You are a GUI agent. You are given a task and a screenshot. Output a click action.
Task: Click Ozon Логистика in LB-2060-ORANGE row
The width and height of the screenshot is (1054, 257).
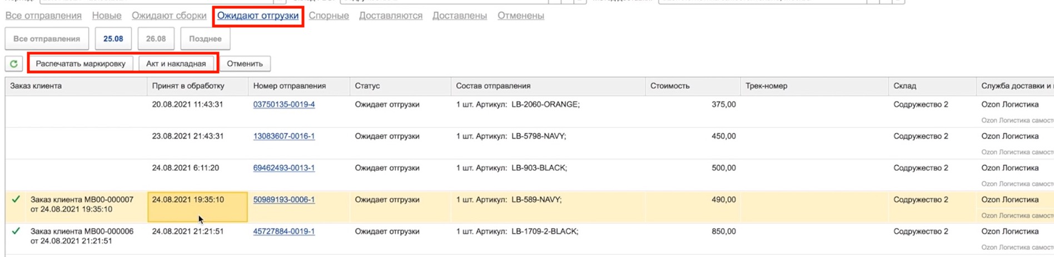coord(1010,105)
